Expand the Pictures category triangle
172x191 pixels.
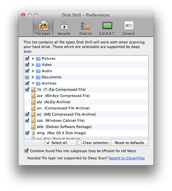tap(33, 58)
